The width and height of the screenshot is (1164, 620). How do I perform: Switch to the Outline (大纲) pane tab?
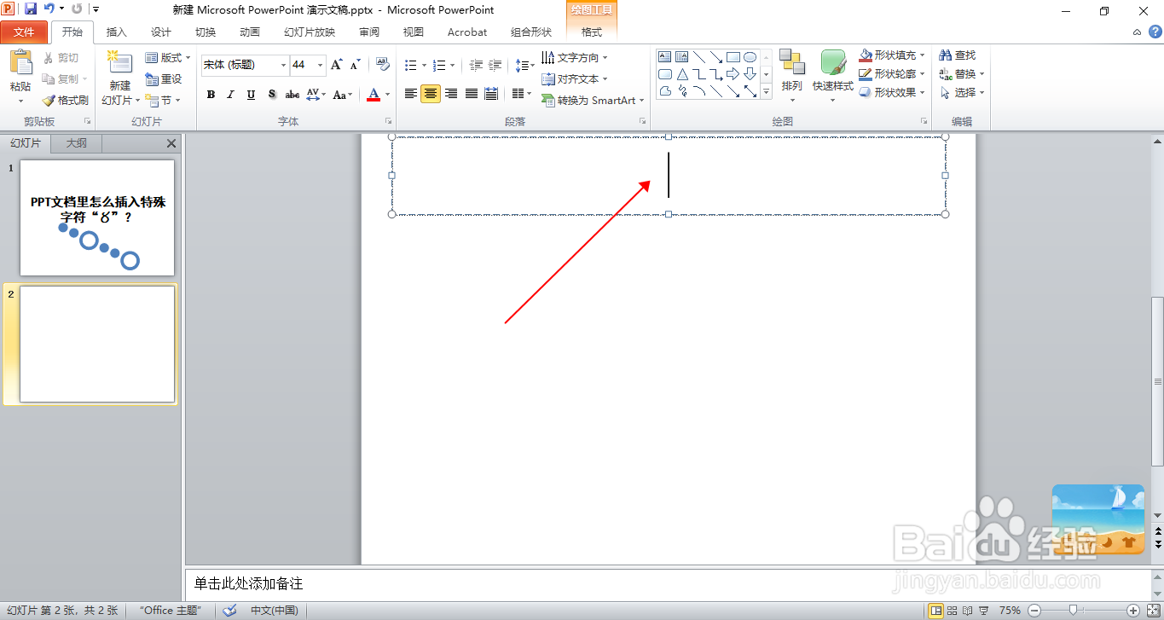(x=77, y=143)
